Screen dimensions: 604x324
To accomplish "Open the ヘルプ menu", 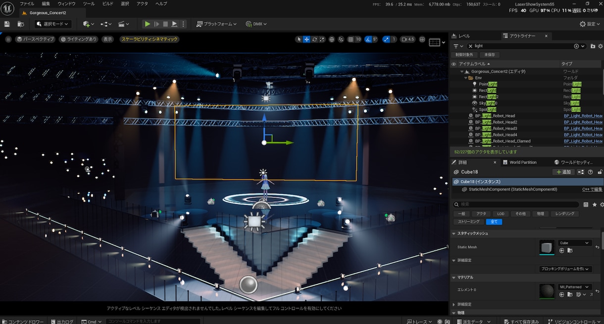I will [x=161, y=3].
